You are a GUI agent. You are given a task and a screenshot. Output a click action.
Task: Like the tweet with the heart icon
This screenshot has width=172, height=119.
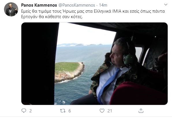click(102, 111)
